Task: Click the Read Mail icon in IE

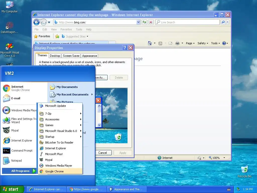Action: pyautogui.click(x=170, y=43)
